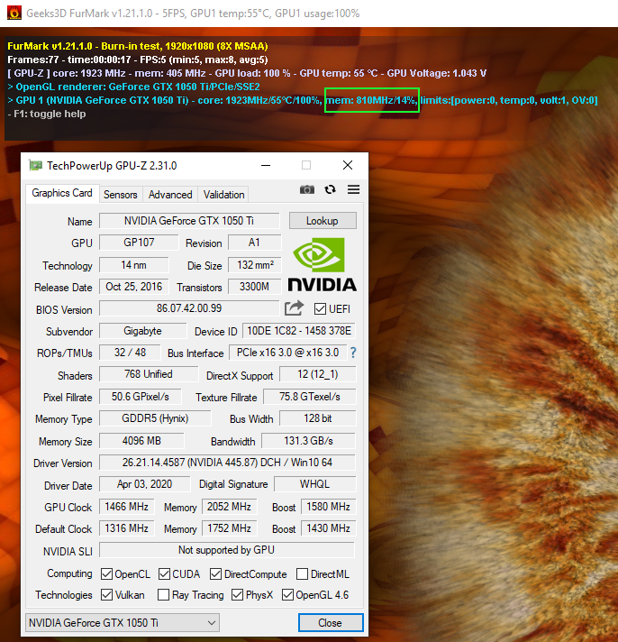
Task: Click the NVIDIA logo in GPU-Z
Action: click(x=323, y=264)
